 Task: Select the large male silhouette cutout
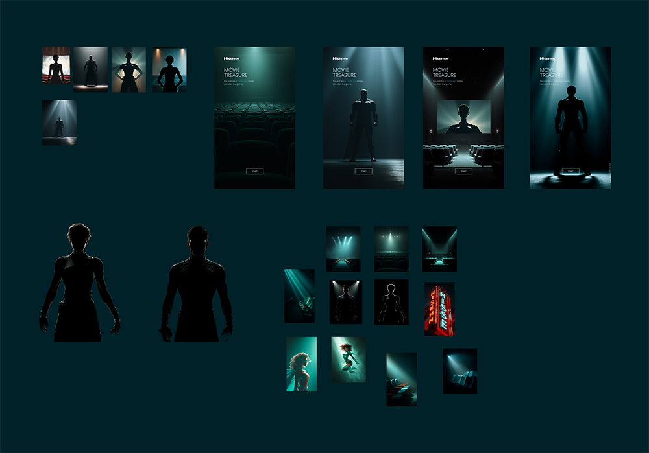(x=197, y=284)
